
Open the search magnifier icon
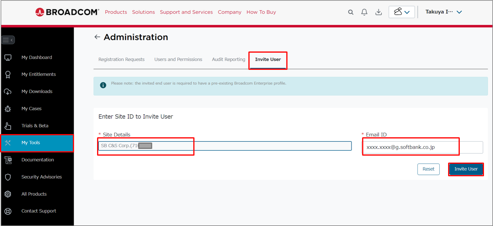pos(351,12)
